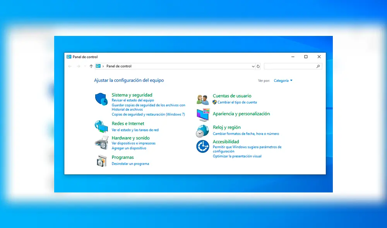Viewport: 387px width, 228px height.
Task: Open Desinstalar un programa
Action: (x=131, y=163)
